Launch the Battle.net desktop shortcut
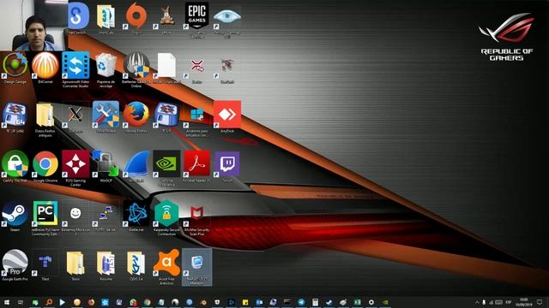Image resolution: width=549 pixels, height=308 pixels. pyautogui.click(x=136, y=214)
